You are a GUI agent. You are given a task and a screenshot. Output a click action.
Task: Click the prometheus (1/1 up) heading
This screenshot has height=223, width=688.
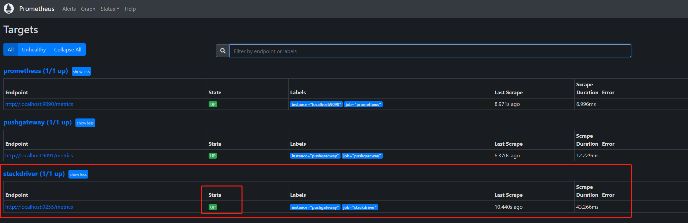pyautogui.click(x=36, y=71)
